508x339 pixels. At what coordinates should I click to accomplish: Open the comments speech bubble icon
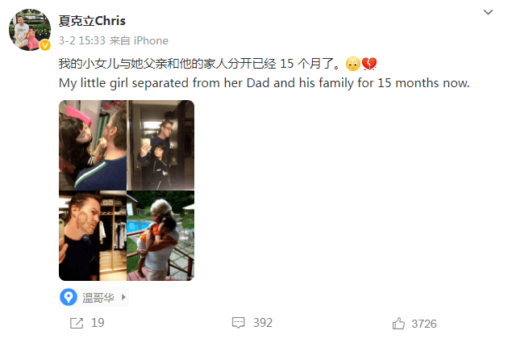click(x=239, y=323)
